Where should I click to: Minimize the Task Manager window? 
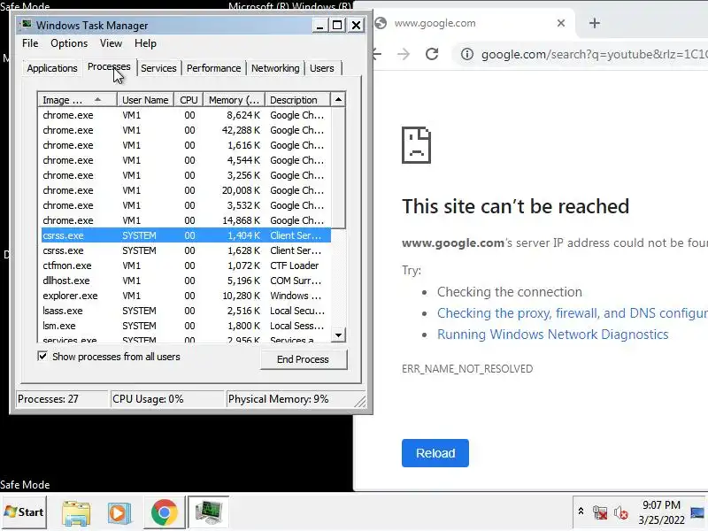click(319, 26)
